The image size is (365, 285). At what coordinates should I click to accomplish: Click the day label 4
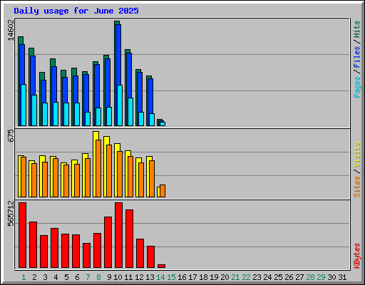point(56,277)
